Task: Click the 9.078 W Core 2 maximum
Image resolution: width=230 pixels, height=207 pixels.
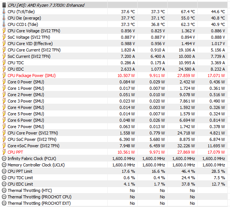Action: pyautogui.click(x=187, y=95)
